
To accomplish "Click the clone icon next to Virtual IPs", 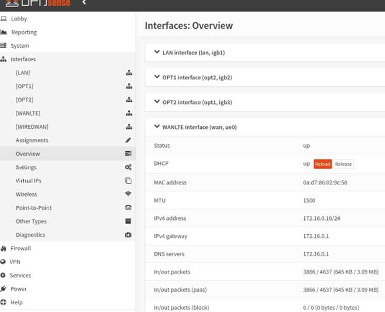I will click(128, 181).
